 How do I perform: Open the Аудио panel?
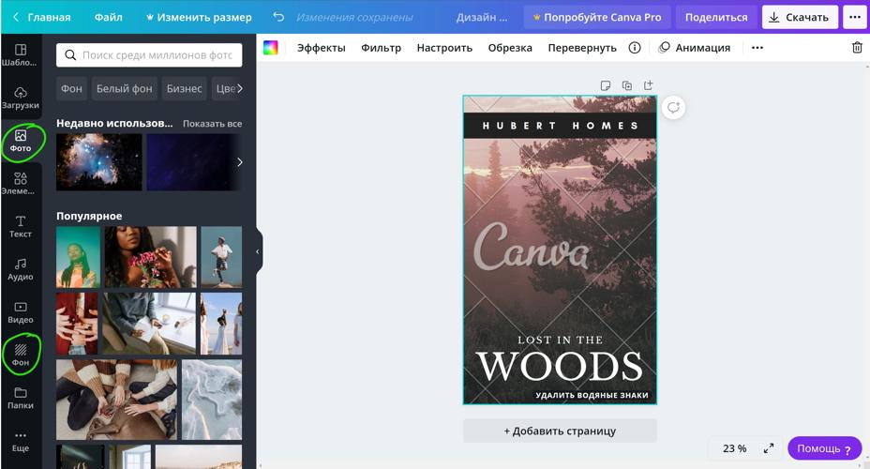tap(20, 269)
